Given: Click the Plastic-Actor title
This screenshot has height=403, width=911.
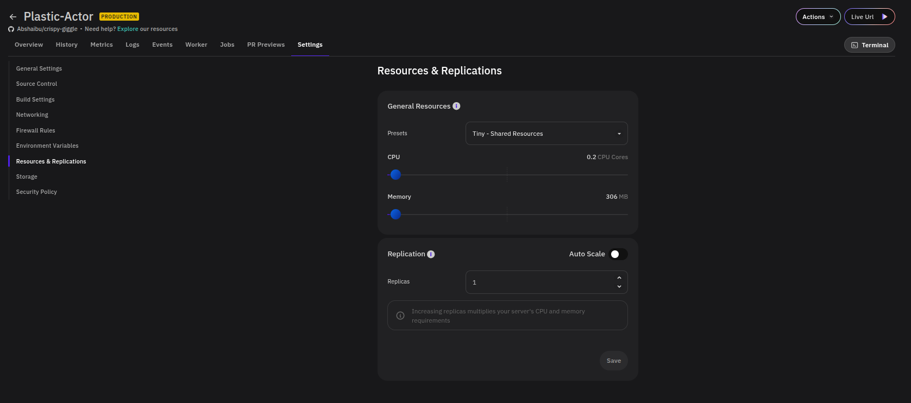Looking at the screenshot, I should 59,17.
